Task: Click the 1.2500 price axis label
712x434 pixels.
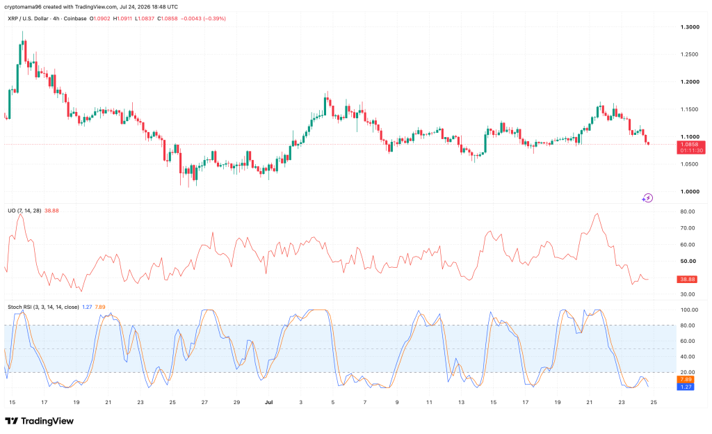Action: [x=690, y=54]
